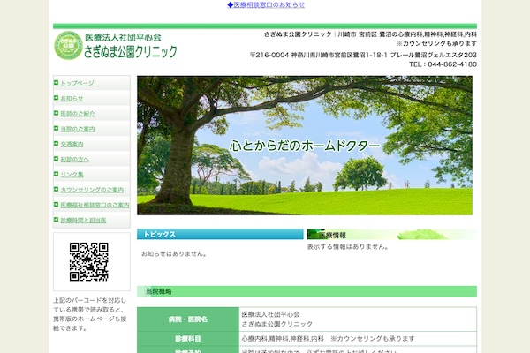Click the green bullet icon beside 交通案内
Image resolution: width=530 pixels, height=353 pixels.
pos(57,144)
